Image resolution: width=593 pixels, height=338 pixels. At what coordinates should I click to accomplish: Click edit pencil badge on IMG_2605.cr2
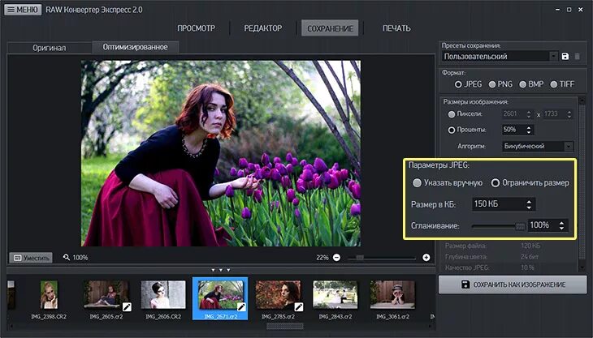127,307
